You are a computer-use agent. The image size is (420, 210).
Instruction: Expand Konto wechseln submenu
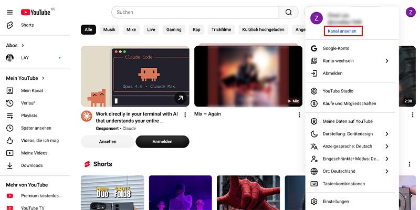coord(386,61)
